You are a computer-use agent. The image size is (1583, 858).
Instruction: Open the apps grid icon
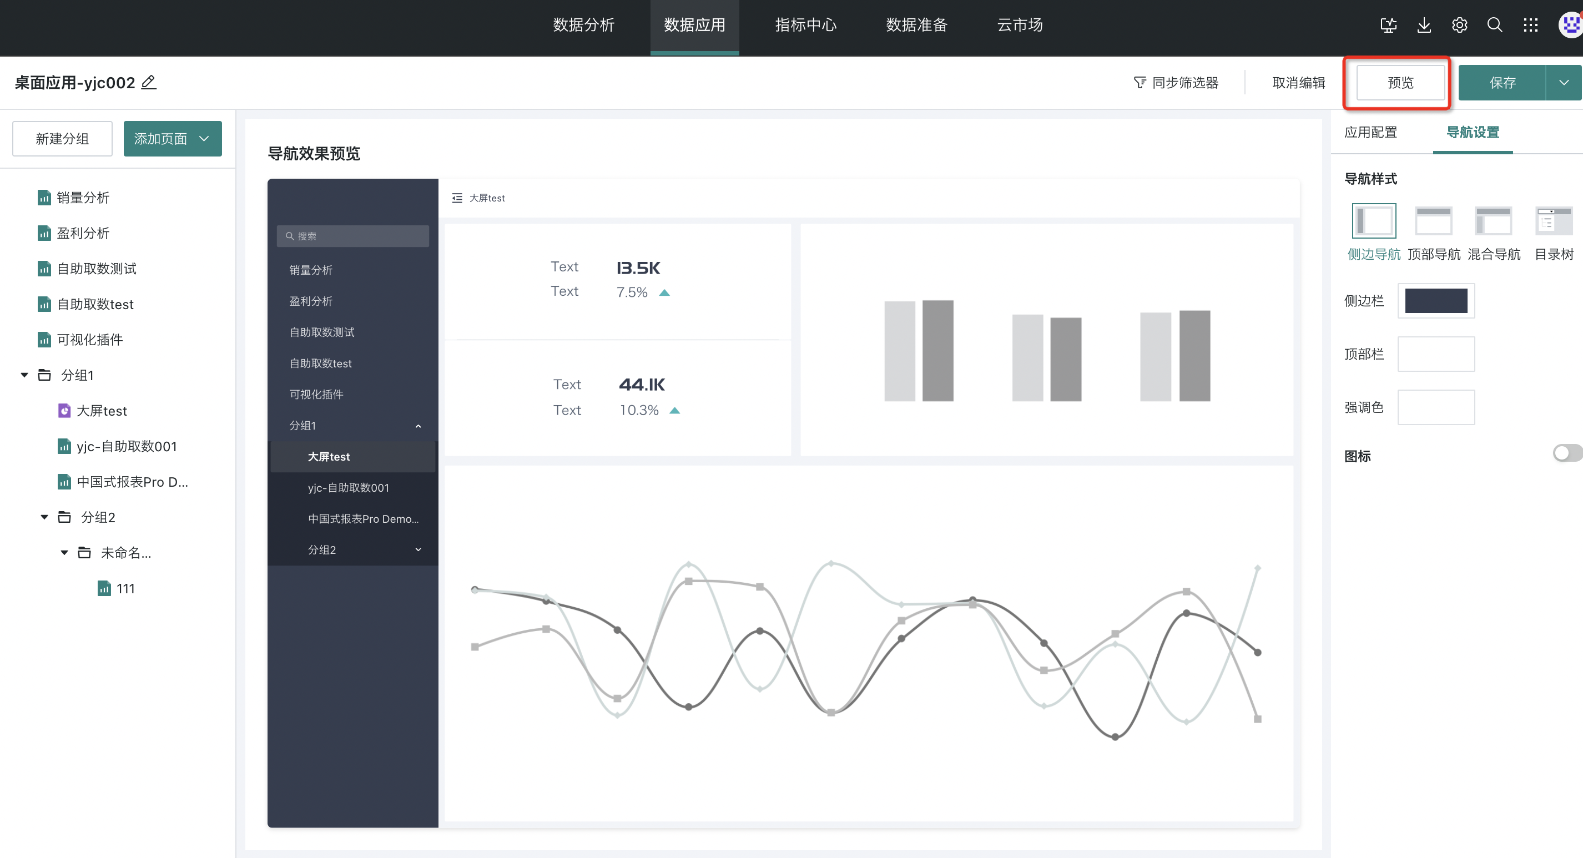[1530, 25]
